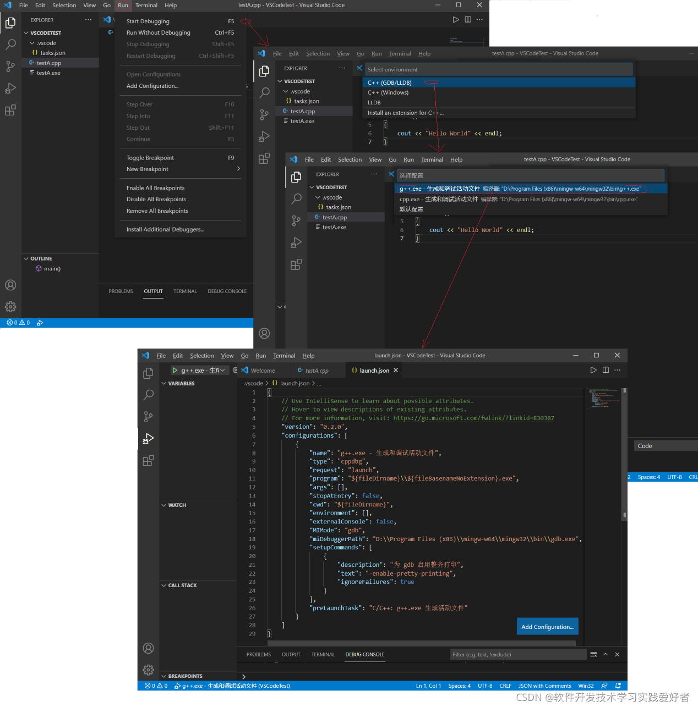This screenshot has height=707, width=698.
Task: Click Run and Debug icon in launch.json window
Action: [148, 439]
